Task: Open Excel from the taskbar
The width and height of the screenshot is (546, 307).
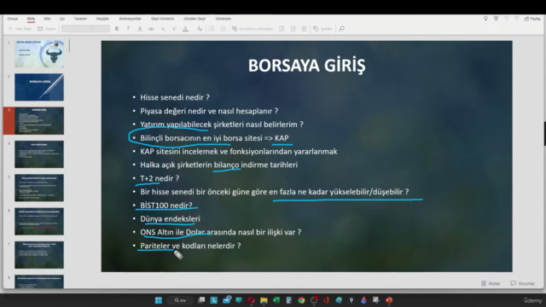Action: click(276, 300)
